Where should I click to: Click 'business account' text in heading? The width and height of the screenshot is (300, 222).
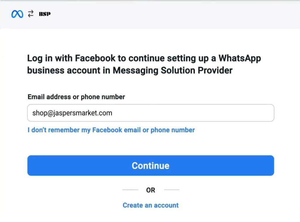click(x=64, y=70)
